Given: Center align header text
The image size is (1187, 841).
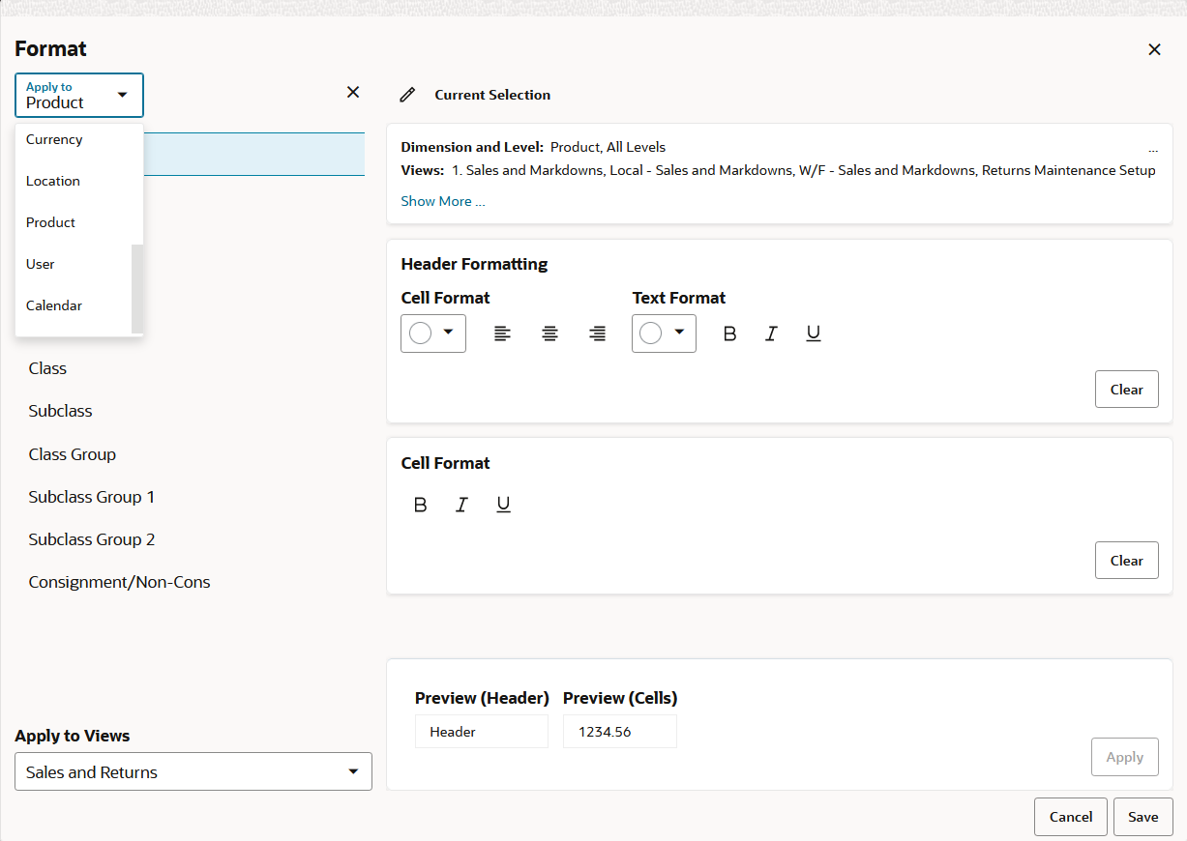Looking at the screenshot, I should [550, 333].
